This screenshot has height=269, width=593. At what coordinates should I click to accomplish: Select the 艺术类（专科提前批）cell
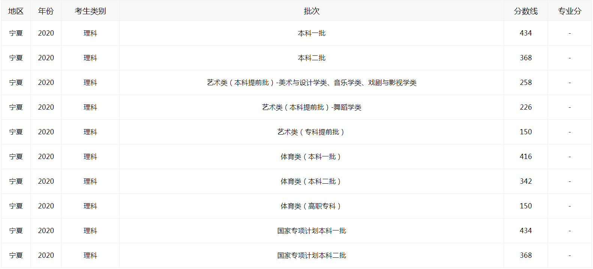(x=311, y=132)
